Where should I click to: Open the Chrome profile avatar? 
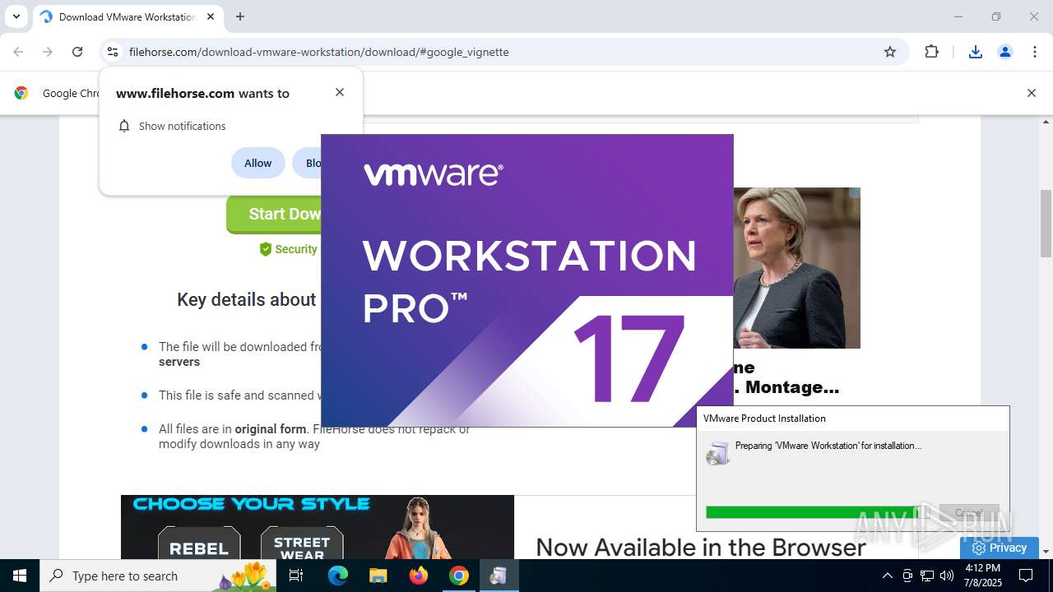(x=1005, y=52)
